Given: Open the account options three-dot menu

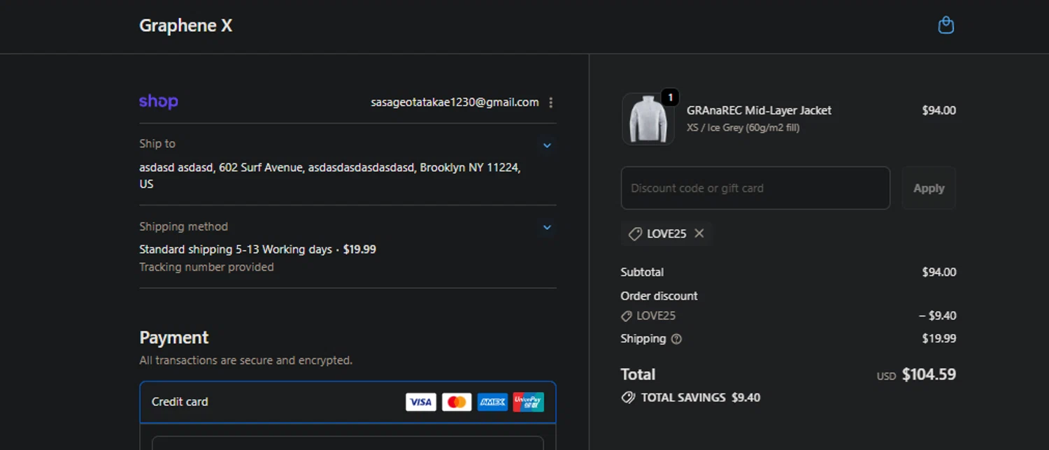Looking at the screenshot, I should 550,103.
